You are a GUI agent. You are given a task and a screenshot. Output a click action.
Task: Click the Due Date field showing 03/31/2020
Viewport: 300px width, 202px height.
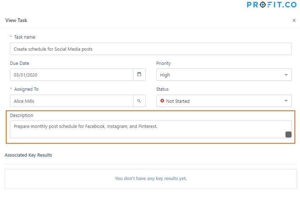pyautogui.click(x=72, y=75)
